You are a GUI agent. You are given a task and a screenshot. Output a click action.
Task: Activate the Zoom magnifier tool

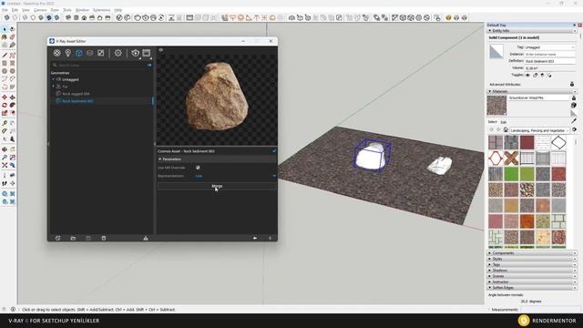[5, 158]
